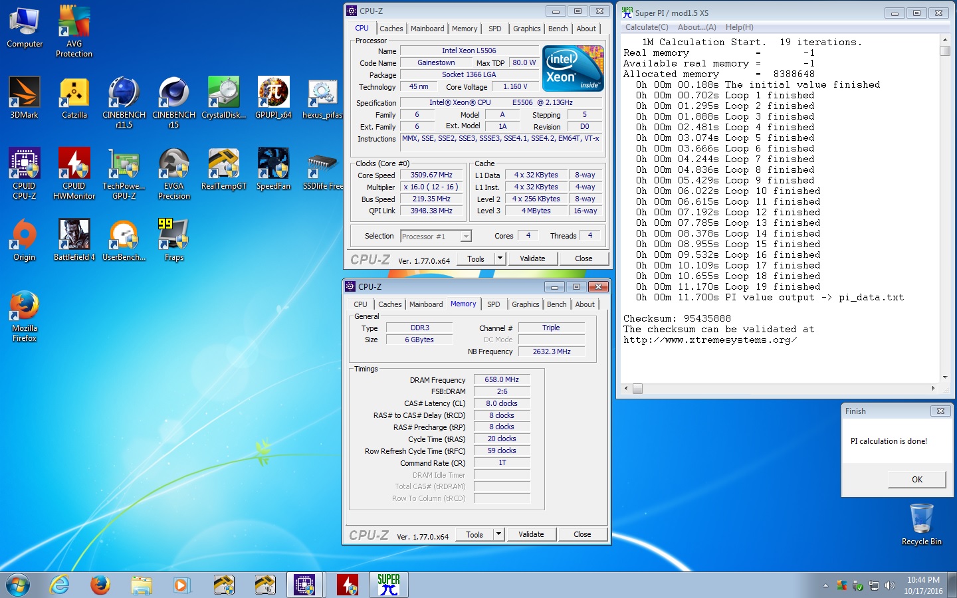Open Firefox from the taskbar
The image size is (957, 598).
[x=100, y=585]
